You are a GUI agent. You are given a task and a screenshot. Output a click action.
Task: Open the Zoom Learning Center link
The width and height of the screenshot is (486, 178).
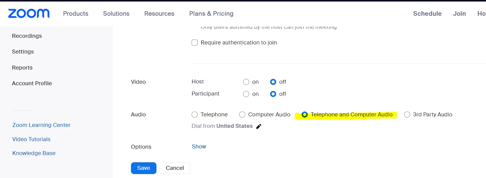click(x=41, y=125)
